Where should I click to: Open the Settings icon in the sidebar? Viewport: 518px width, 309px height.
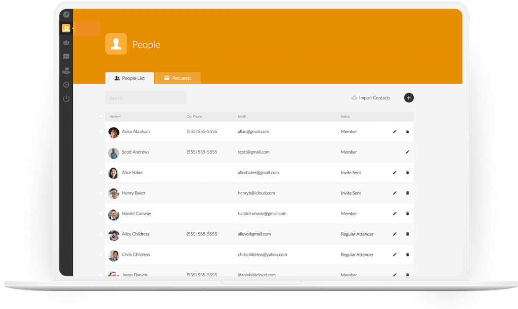pyautogui.click(x=66, y=84)
